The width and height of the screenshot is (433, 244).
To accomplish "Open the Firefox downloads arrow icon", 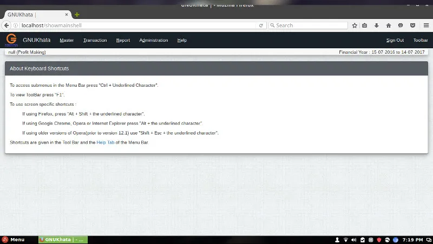I will pos(377,25).
